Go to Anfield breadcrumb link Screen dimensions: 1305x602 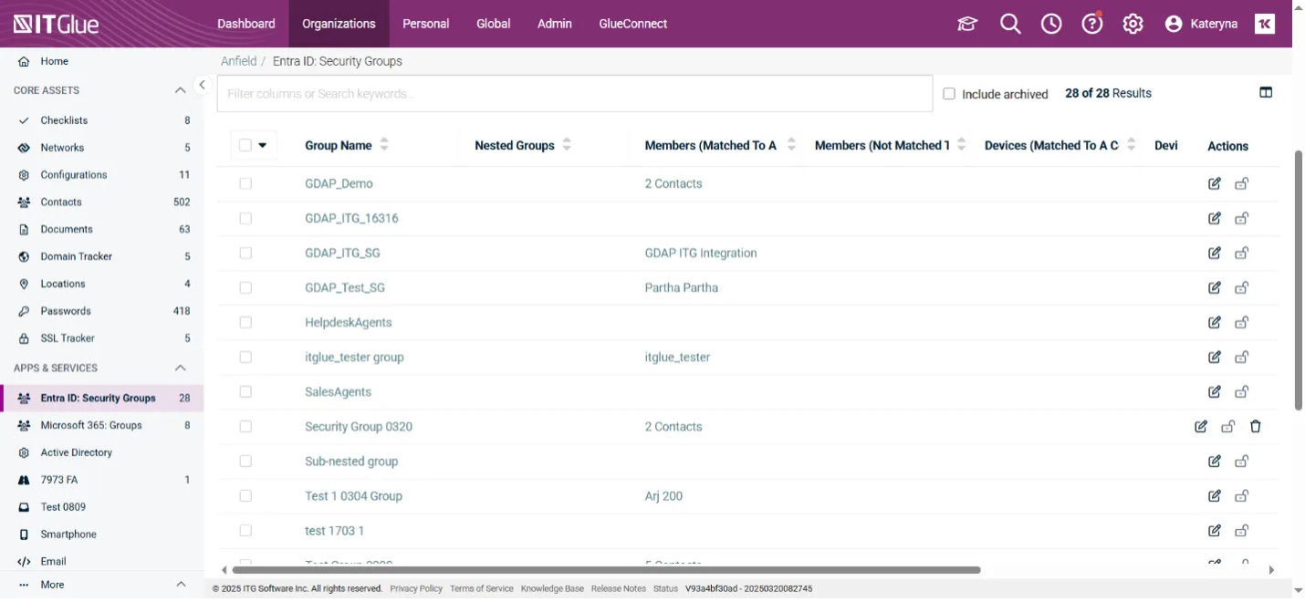[238, 61]
